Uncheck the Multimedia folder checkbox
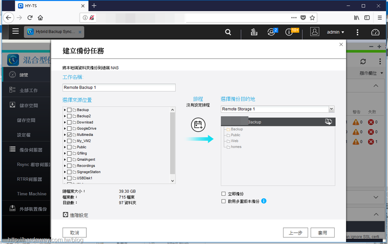 pos(69,135)
